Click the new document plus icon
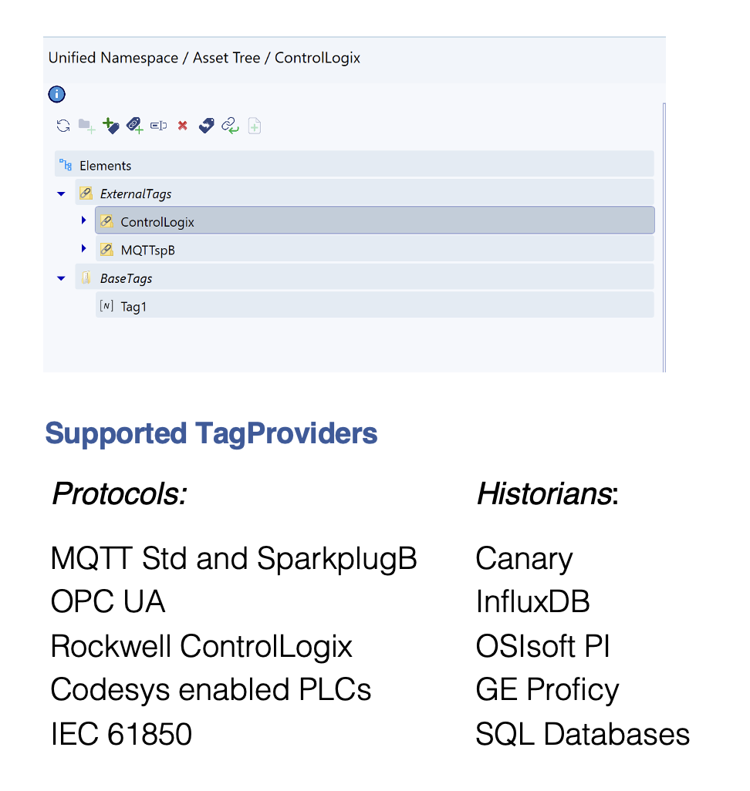This screenshot has width=750, height=791. (x=255, y=126)
